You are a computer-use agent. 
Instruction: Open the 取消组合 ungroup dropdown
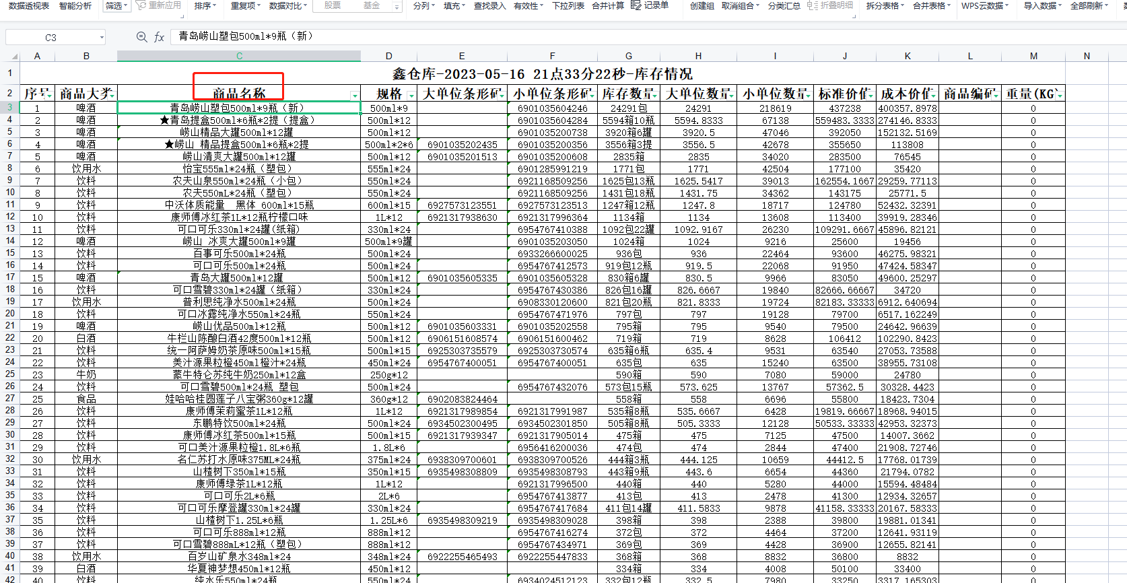point(740,5)
